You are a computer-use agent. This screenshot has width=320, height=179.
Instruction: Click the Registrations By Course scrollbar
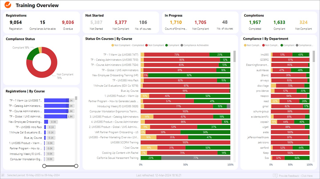pyautogui.click(x=76, y=99)
